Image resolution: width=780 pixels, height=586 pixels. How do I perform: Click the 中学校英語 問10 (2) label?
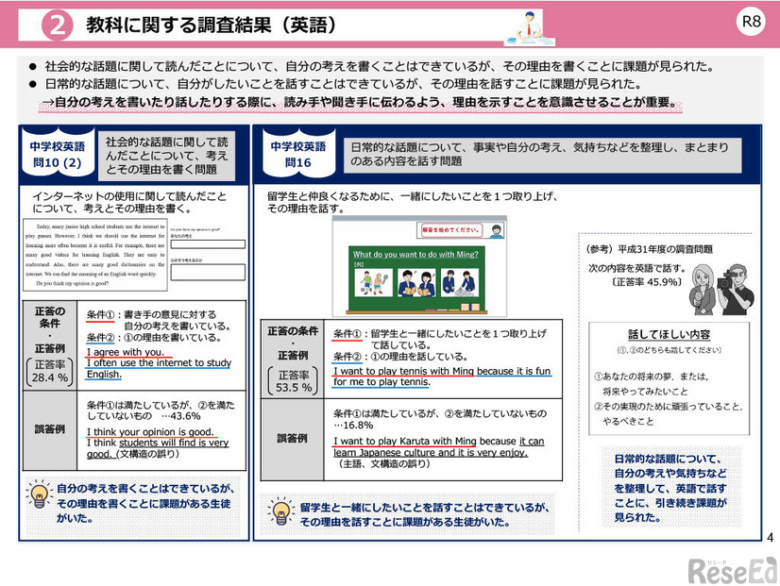(58, 155)
